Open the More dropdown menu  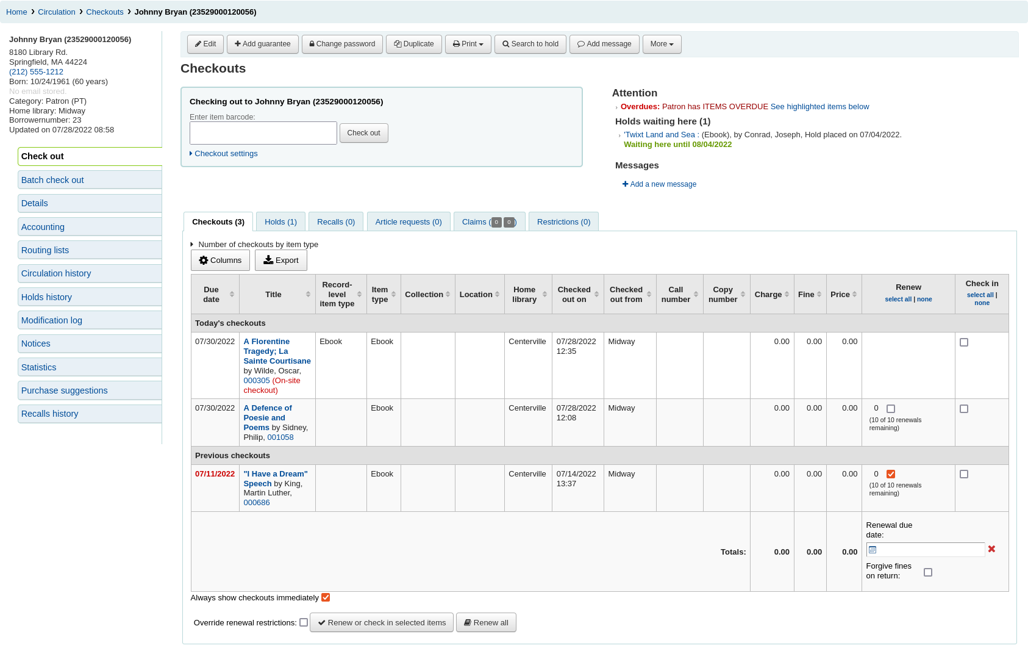(662, 44)
